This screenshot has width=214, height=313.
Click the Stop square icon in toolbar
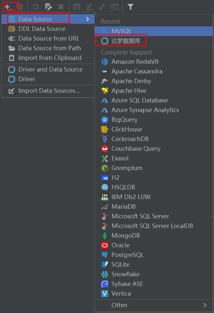point(61,7)
